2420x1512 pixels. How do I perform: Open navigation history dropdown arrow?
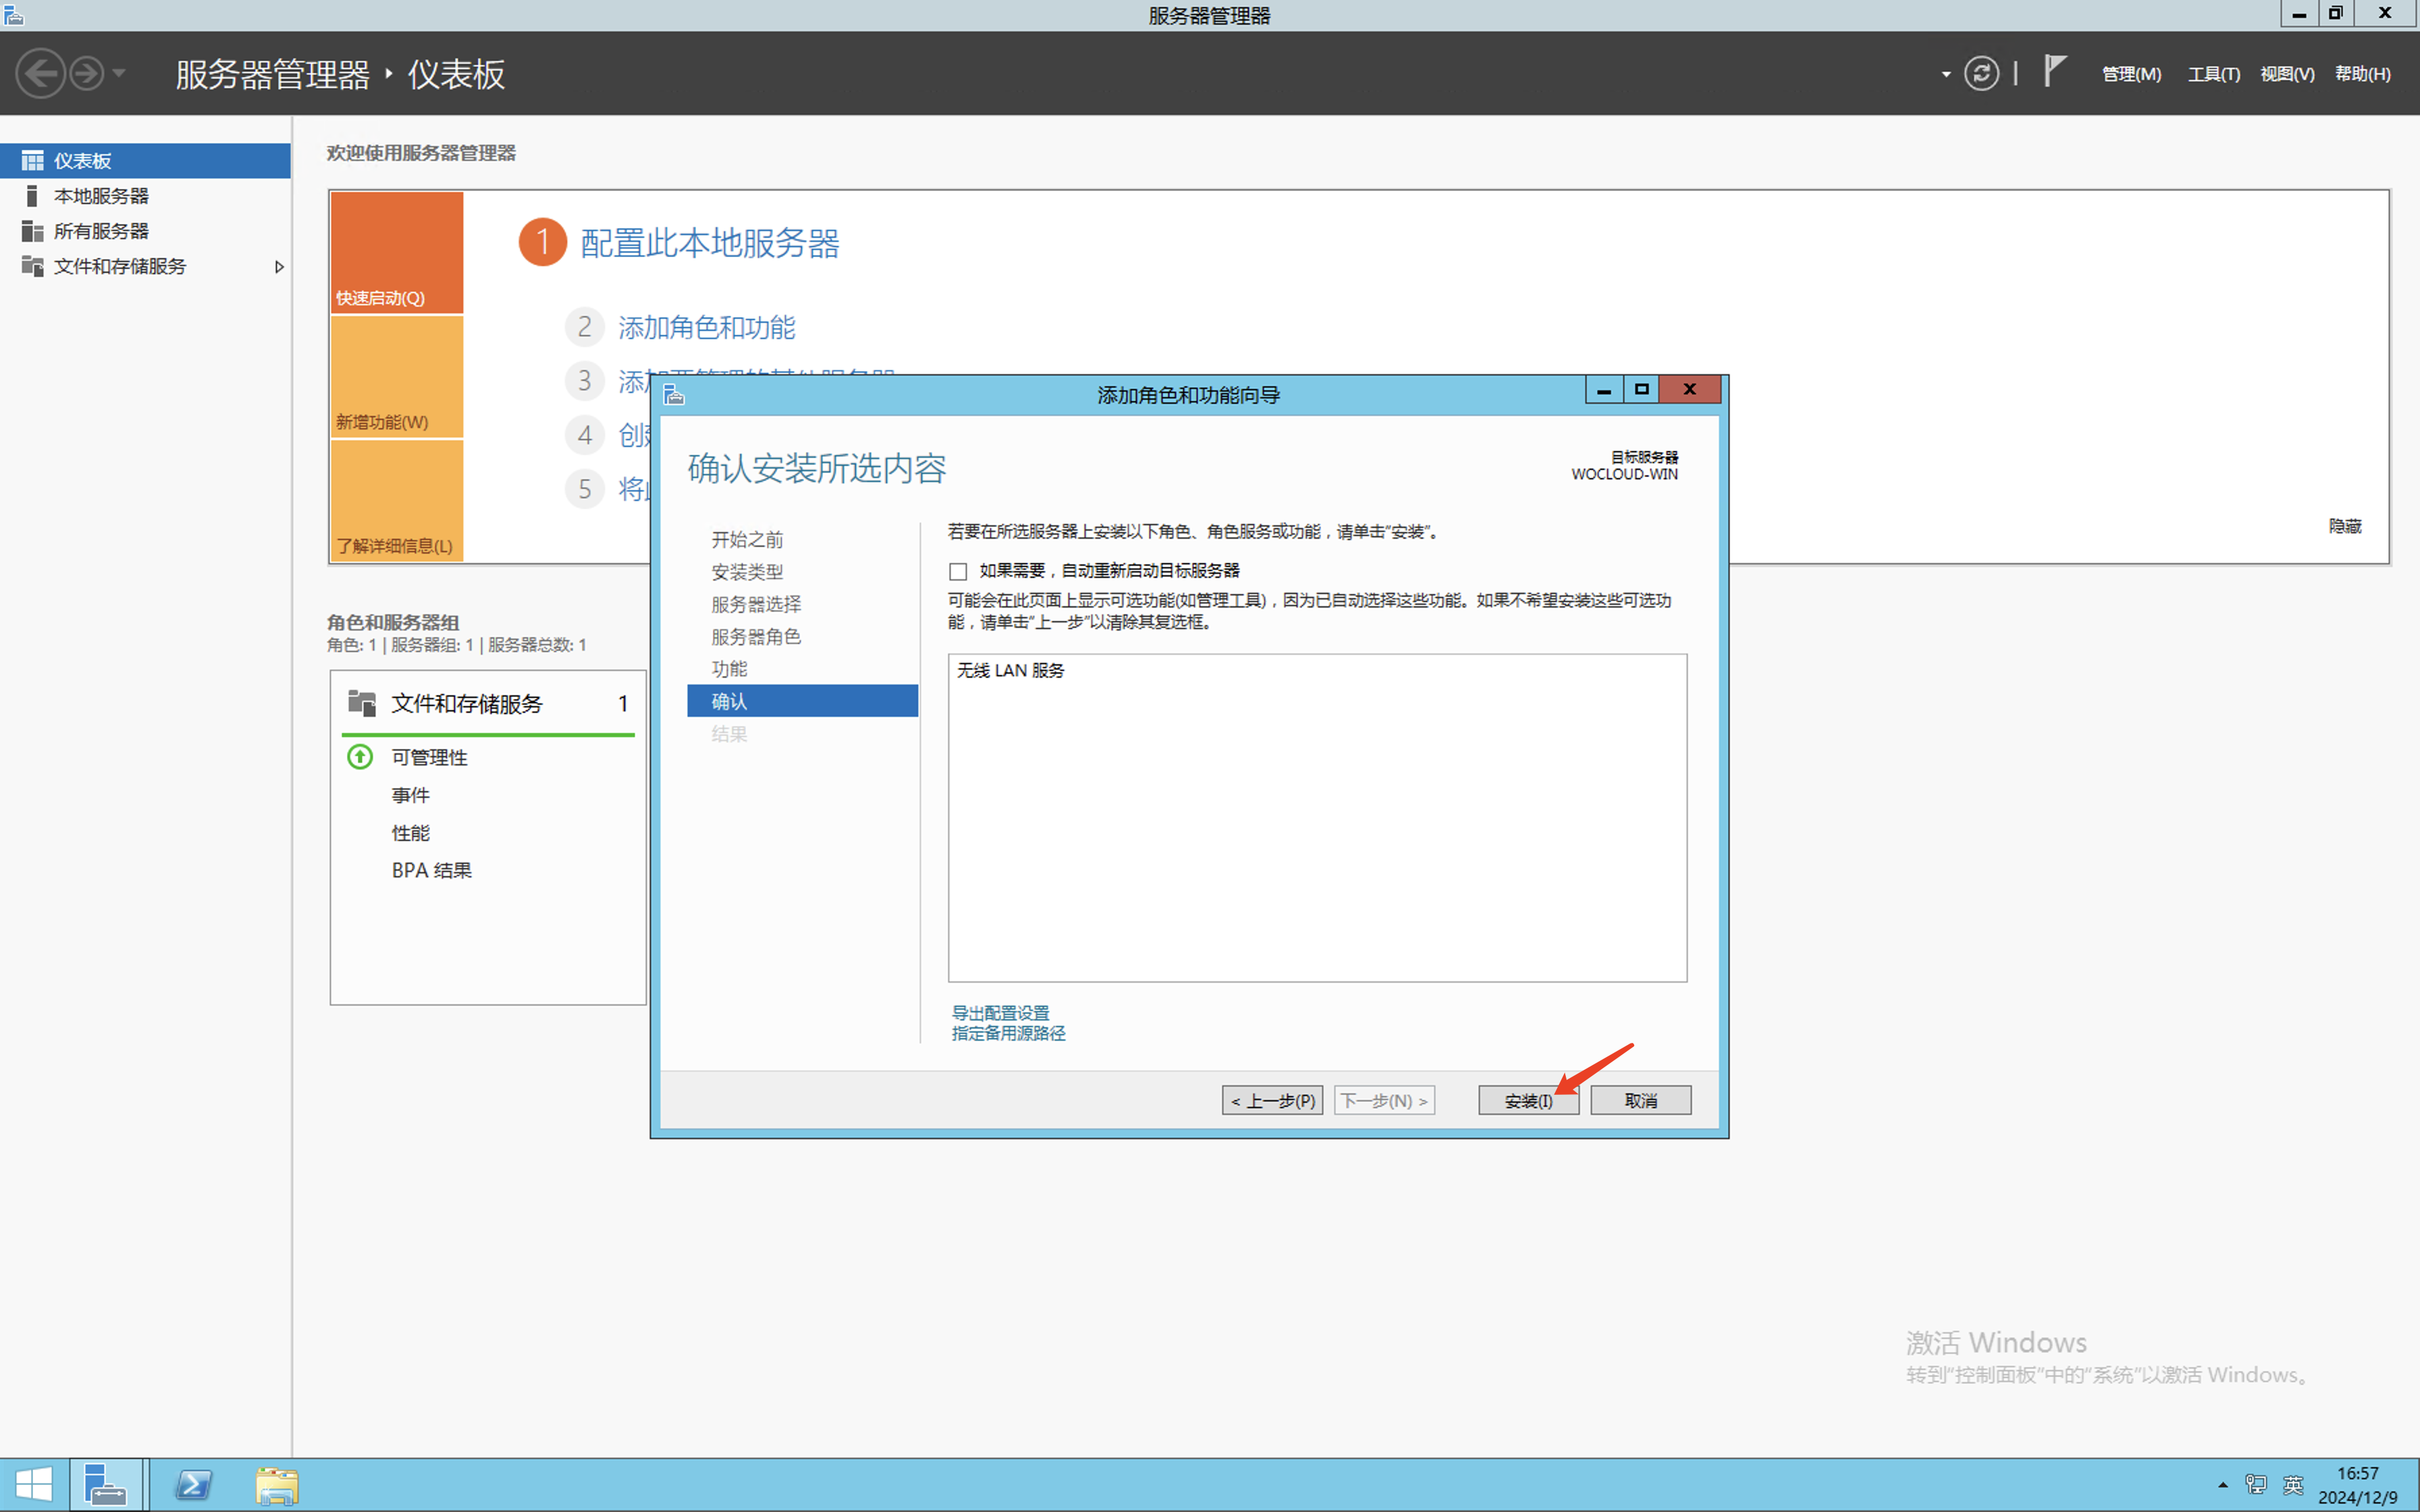[x=119, y=73]
